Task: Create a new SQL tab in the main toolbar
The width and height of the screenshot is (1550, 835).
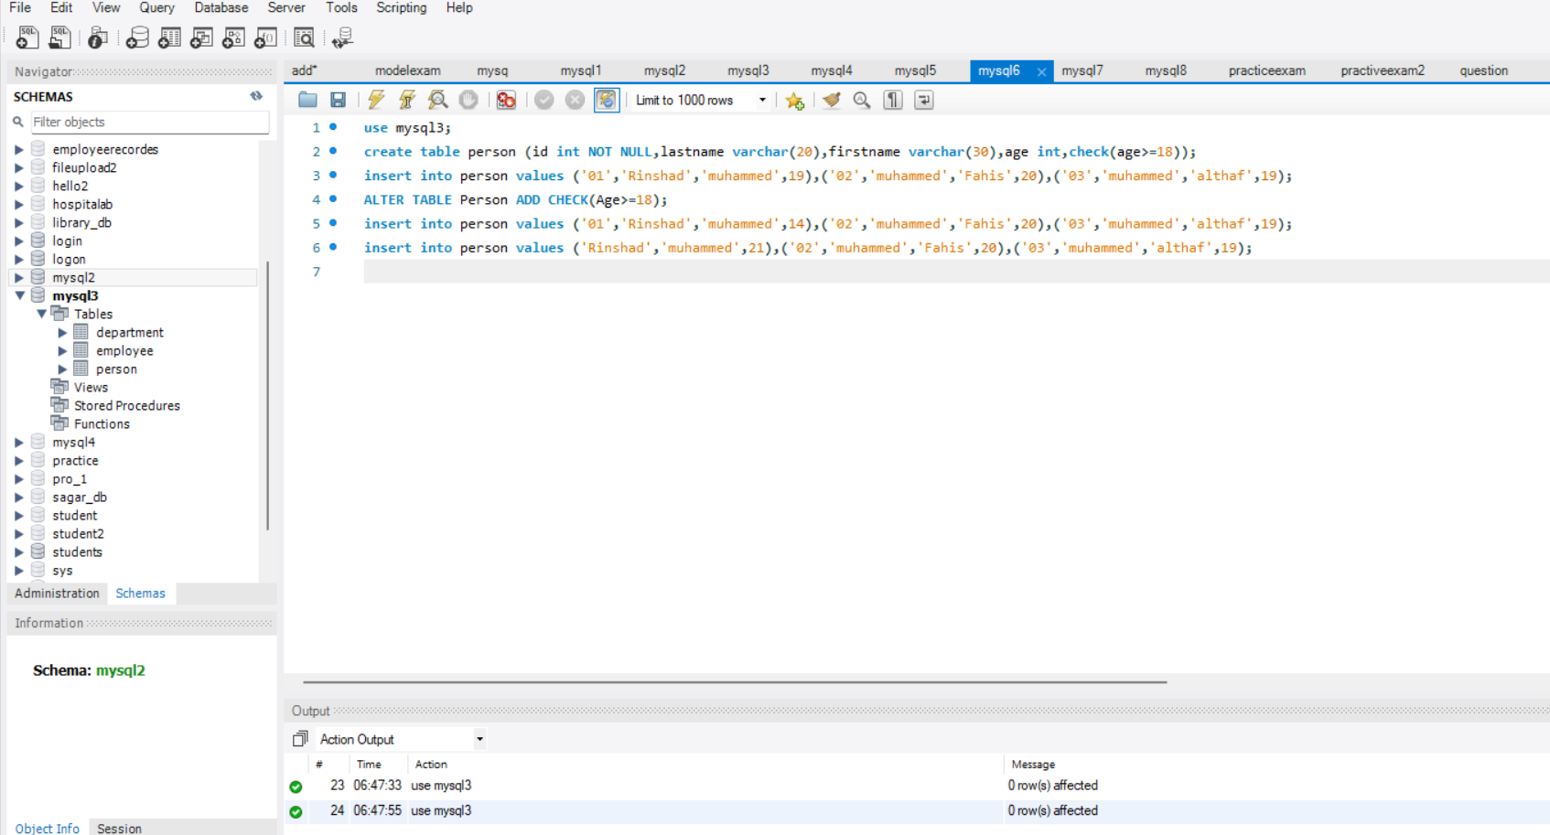Action: (x=27, y=38)
